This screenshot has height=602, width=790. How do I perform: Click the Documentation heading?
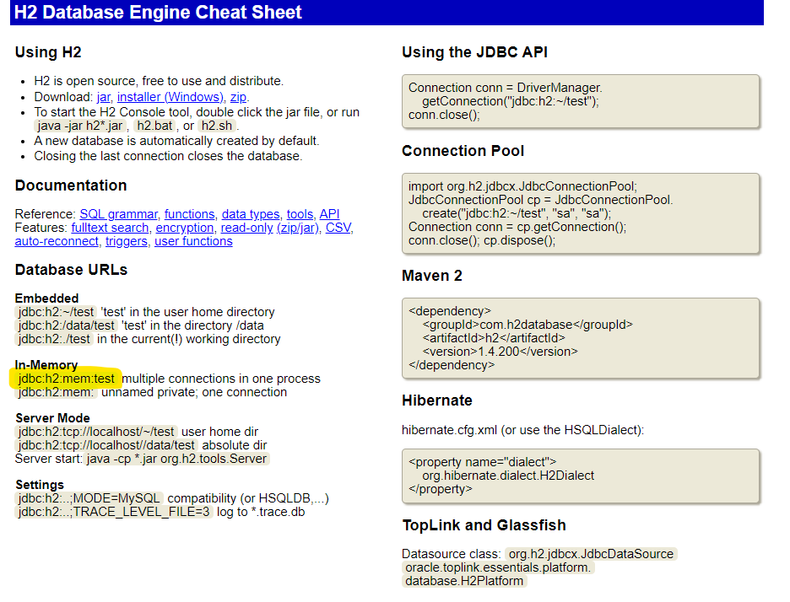coord(71,185)
